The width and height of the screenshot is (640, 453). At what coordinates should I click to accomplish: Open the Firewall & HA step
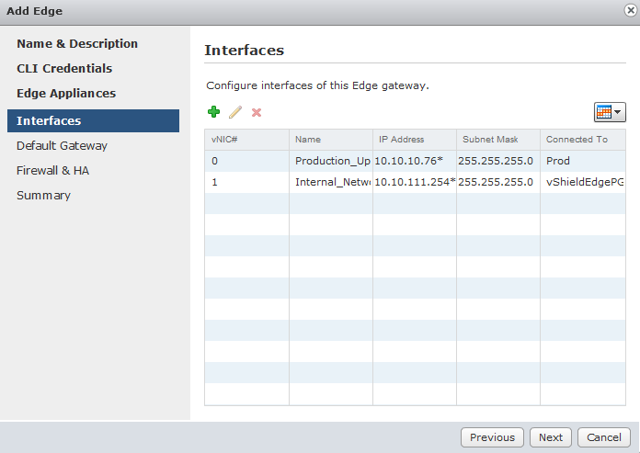(52, 170)
